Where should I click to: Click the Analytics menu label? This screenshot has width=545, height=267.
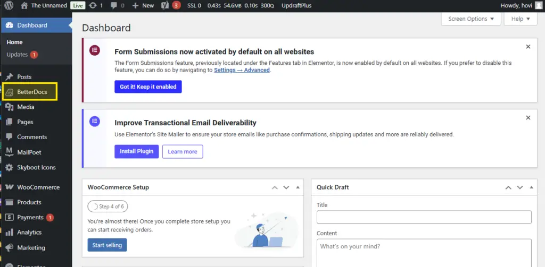(29, 232)
